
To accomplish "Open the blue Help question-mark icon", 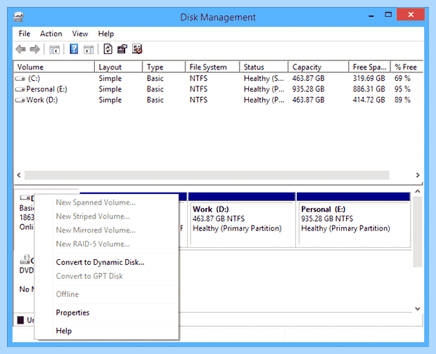I will (74, 49).
